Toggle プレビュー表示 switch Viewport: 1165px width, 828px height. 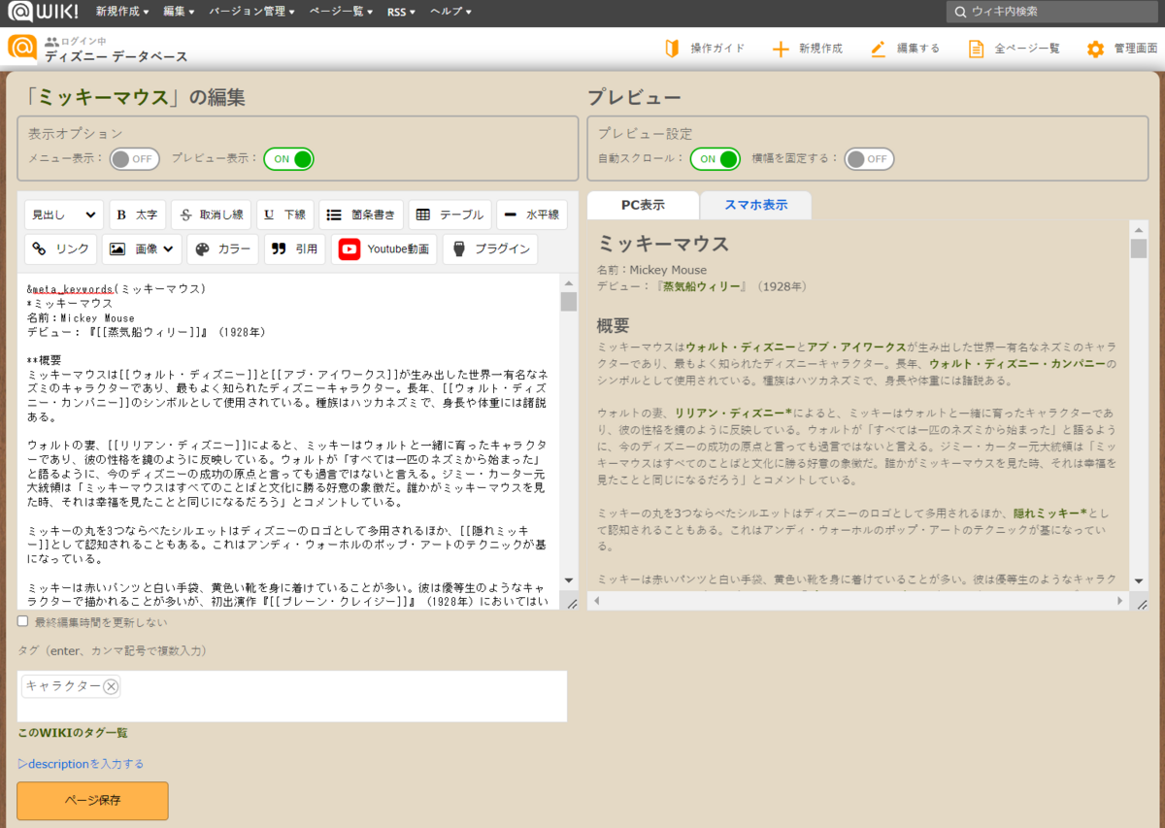point(289,159)
